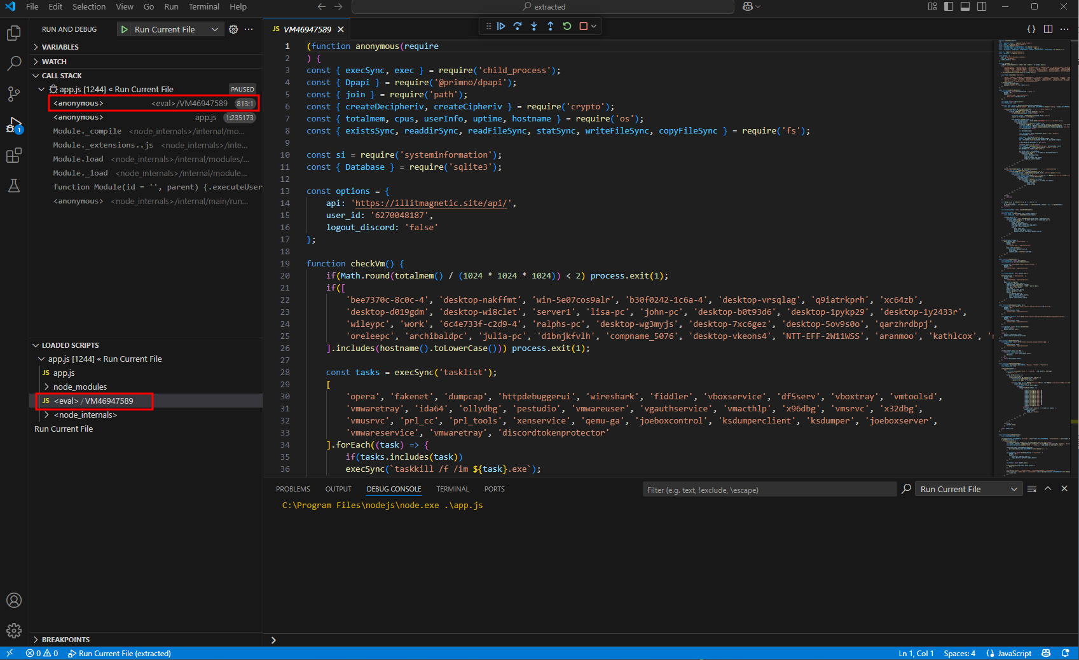Click errors and warnings status item
The image size is (1079, 660).
(x=42, y=653)
